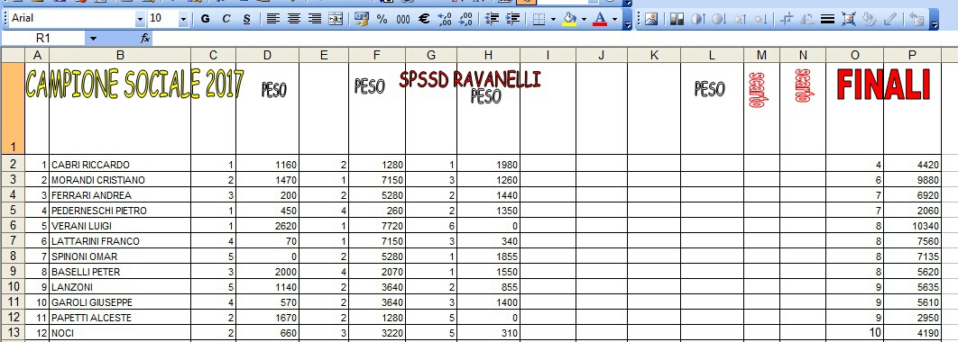Select row 6 header

(13, 226)
